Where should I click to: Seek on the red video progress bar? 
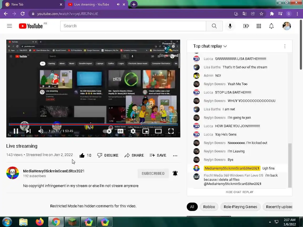93,124
